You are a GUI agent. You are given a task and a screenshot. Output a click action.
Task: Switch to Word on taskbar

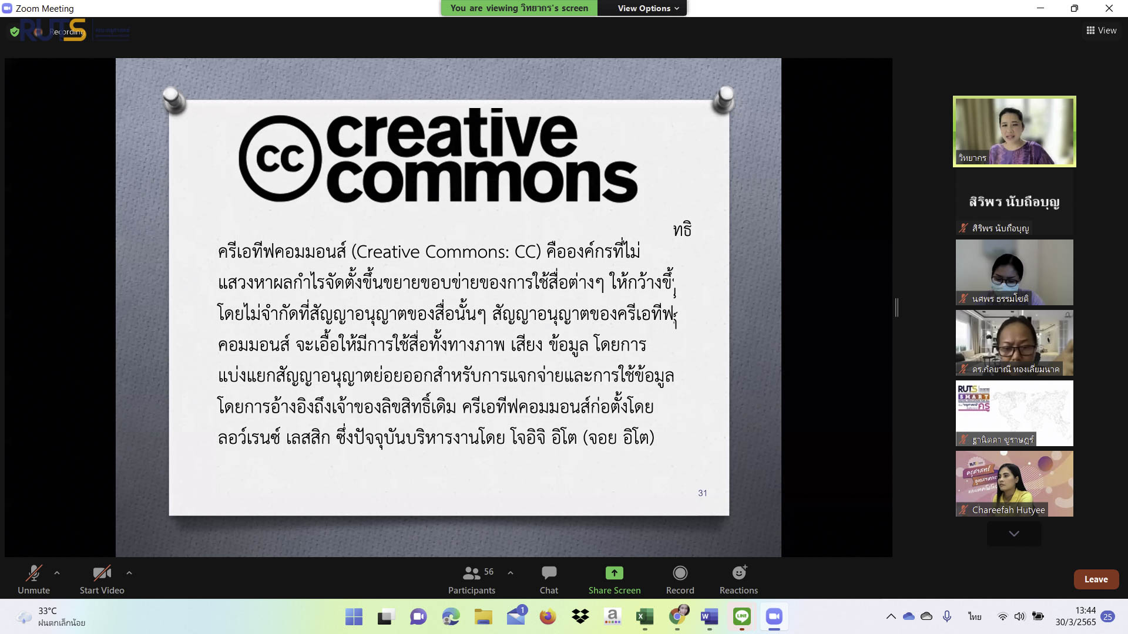[709, 617]
